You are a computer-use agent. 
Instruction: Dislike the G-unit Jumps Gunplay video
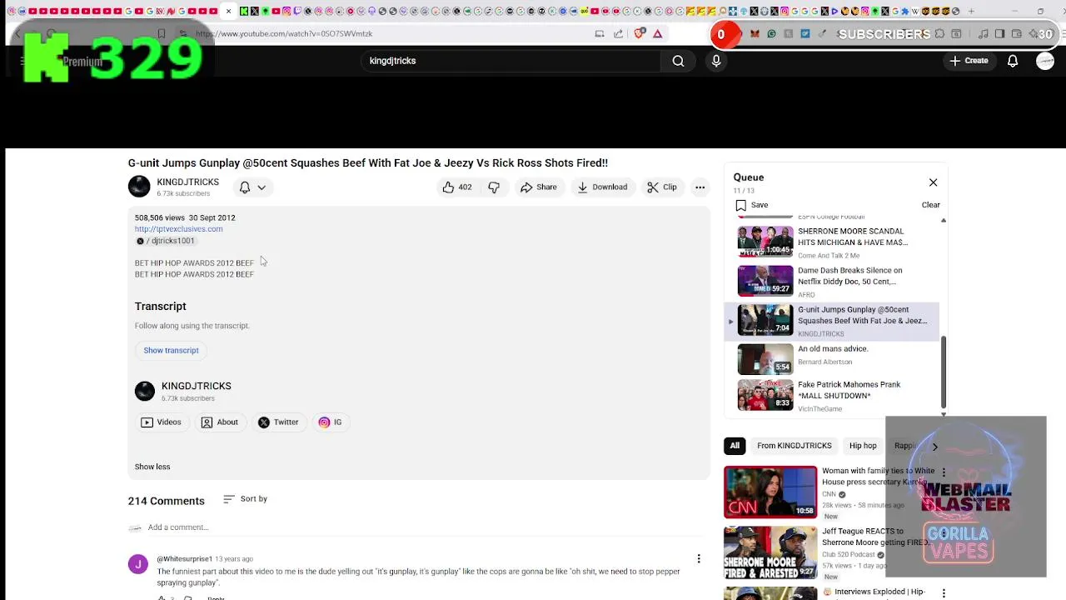pos(494,187)
